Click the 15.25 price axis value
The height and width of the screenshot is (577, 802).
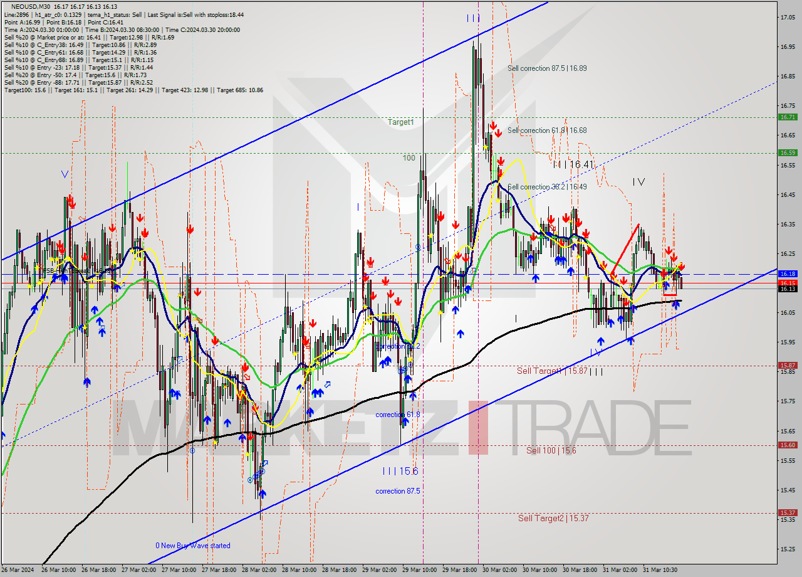pos(788,549)
